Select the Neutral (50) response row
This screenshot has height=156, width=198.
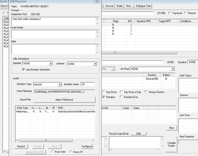138,79
